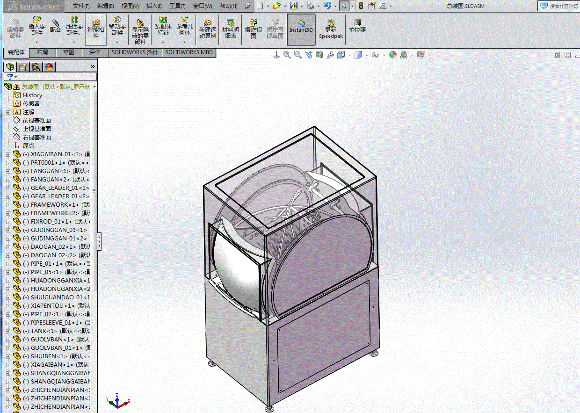Switch to SOLIDWORKS MBD tab
This screenshot has width=580, height=413.
pos(189,52)
